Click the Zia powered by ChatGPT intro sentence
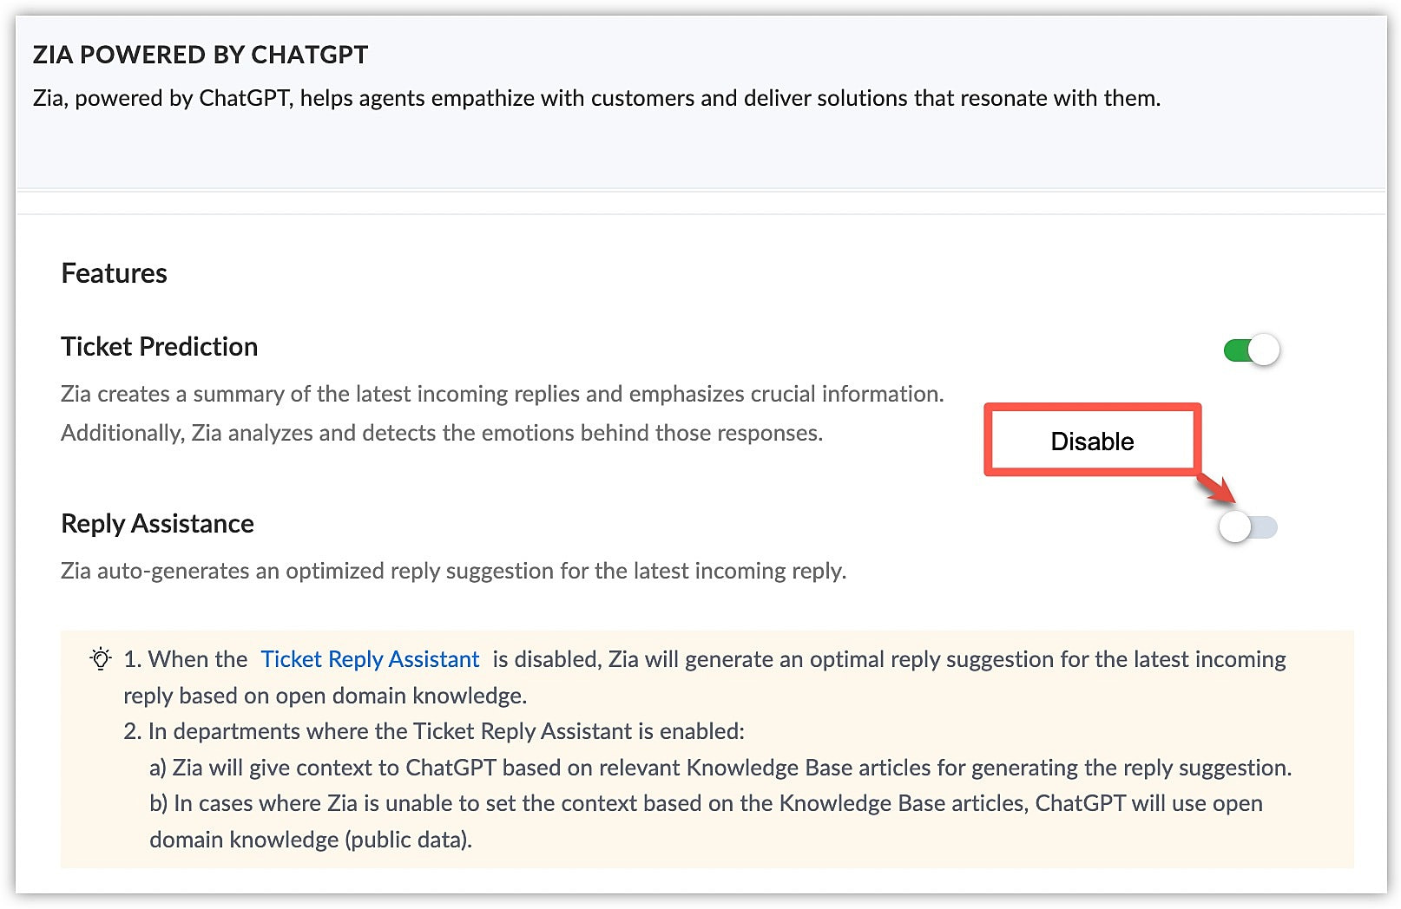This screenshot has height=909, width=1401. (596, 98)
